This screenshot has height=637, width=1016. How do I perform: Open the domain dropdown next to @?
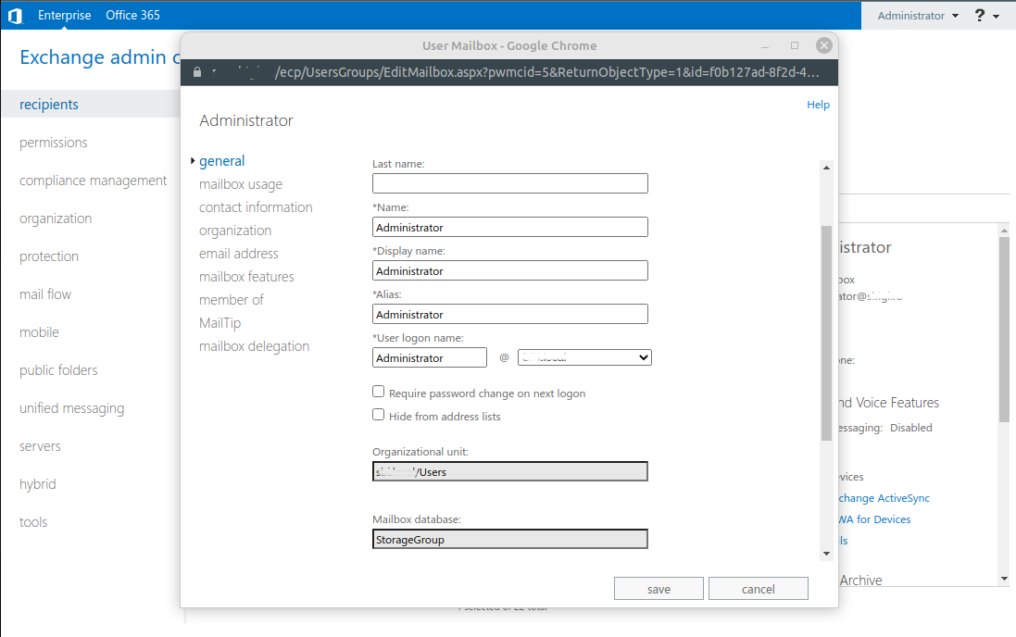click(x=583, y=356)
